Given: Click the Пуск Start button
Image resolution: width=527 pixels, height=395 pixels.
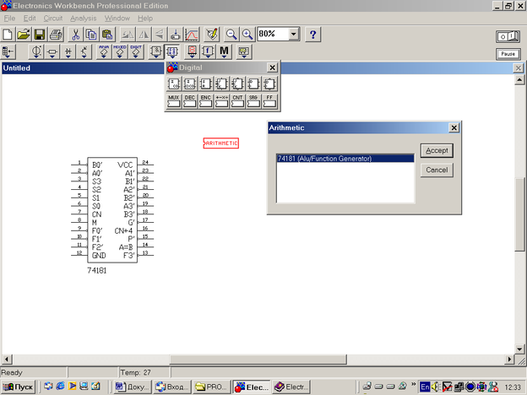Looking at the screenshot, I should 19,387.
